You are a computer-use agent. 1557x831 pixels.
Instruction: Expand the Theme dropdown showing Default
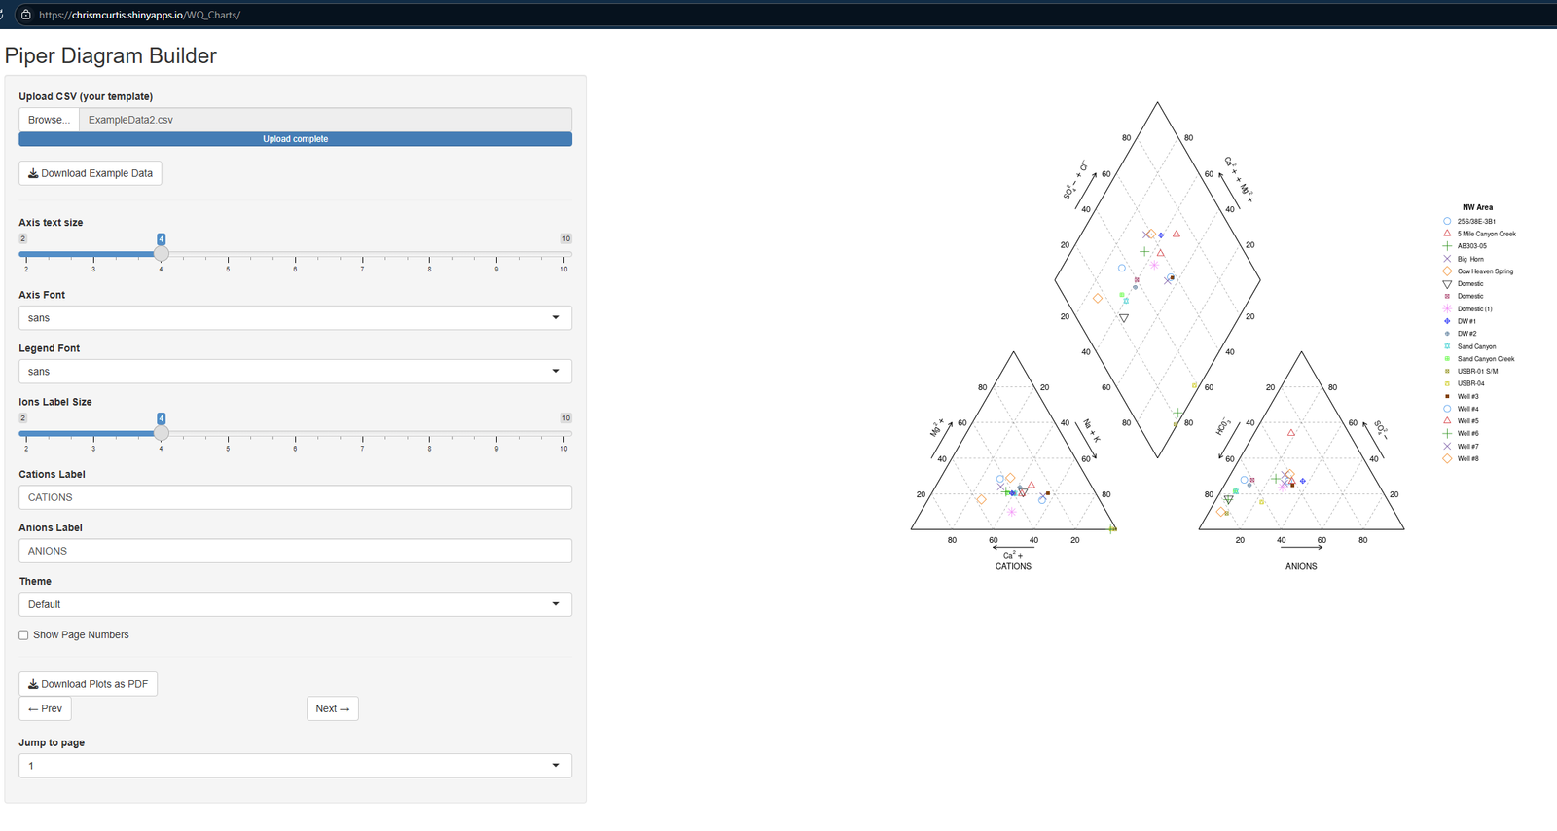(296, 604)
